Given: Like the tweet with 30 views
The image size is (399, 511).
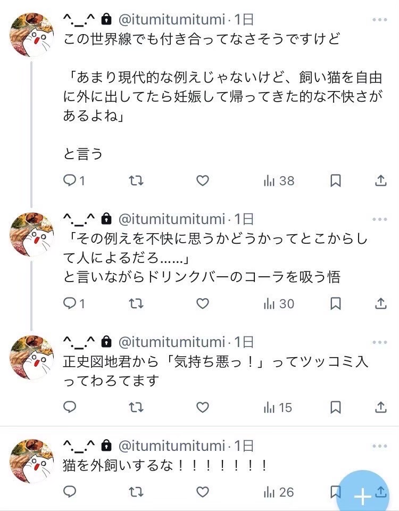Looking at the screenshot, I should pos(203,303).
